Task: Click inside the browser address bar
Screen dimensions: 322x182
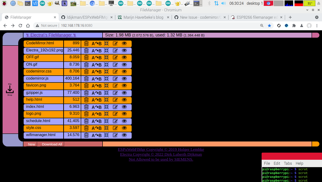Action: [x=94, y=26]
